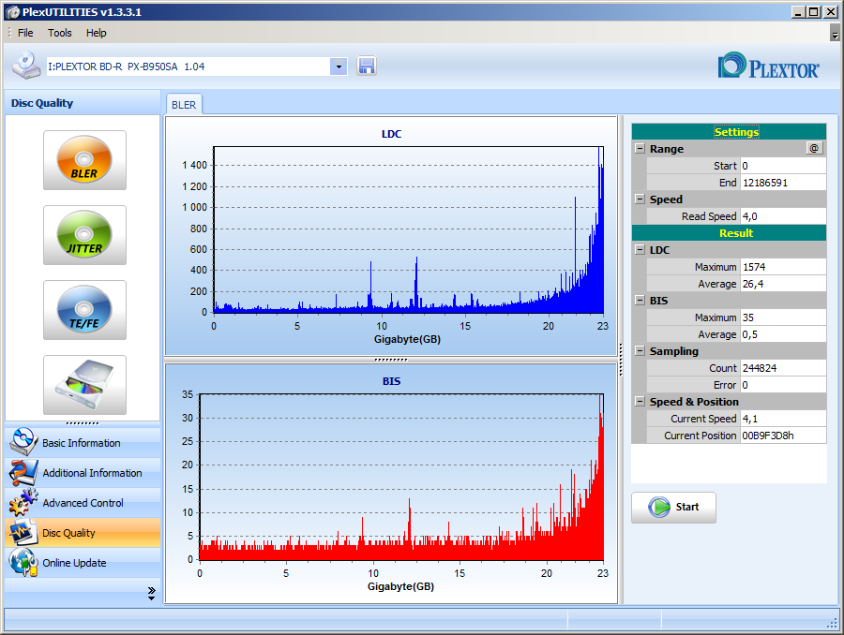844x635 pixels.
Task: Click the Plextor logo
Action: point(769,66)
